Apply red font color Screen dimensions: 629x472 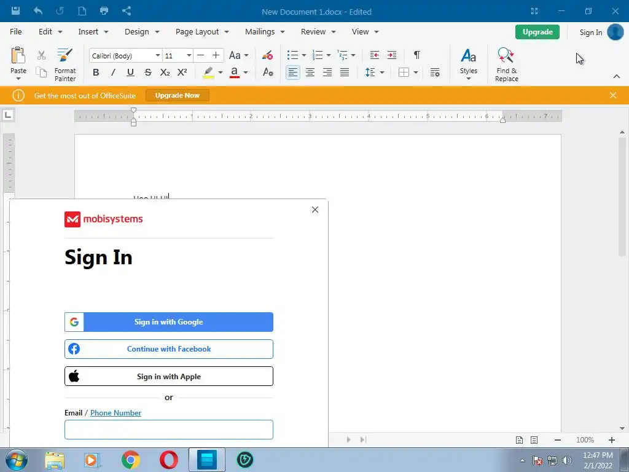tap(235, 73)
